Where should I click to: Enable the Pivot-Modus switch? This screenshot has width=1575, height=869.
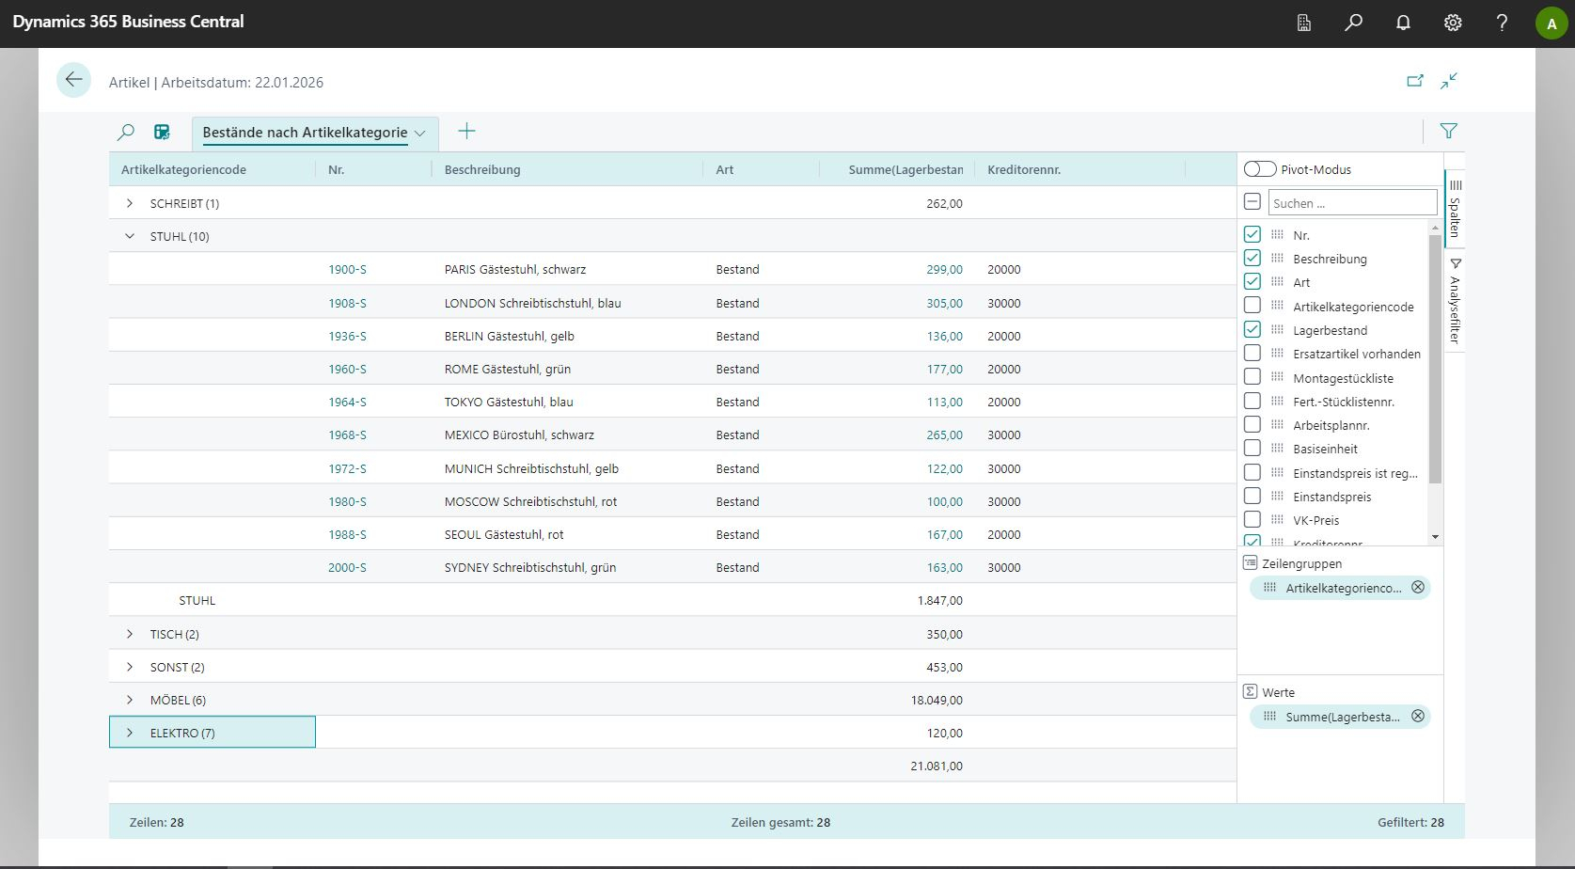1259,169
